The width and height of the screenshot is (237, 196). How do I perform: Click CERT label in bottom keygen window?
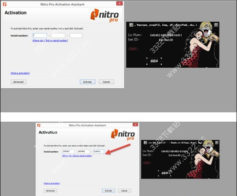coord(147,163)
